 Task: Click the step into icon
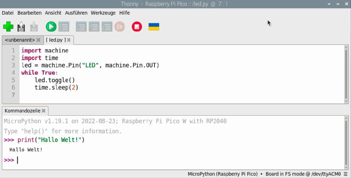point(94,27)
